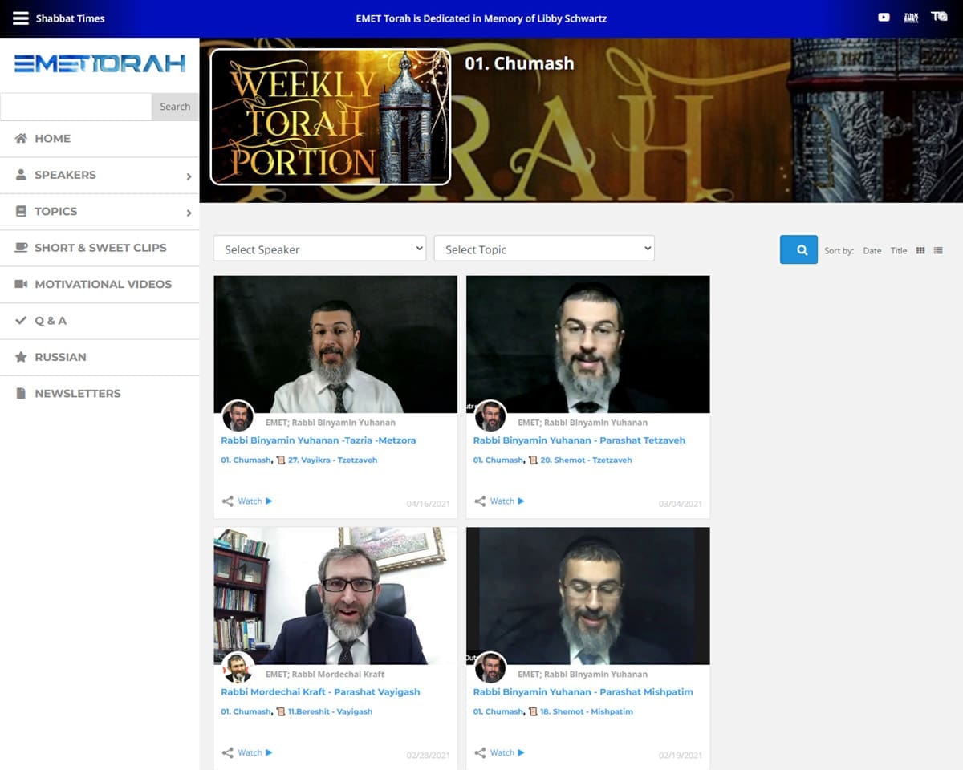Click share icon on Tazria-Metzora card
This screenshot has height=770, width=963.
[x=228, y=501]
